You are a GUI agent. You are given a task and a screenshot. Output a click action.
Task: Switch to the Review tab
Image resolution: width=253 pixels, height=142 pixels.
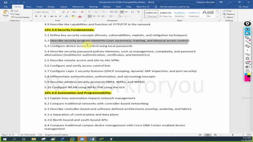107,7
